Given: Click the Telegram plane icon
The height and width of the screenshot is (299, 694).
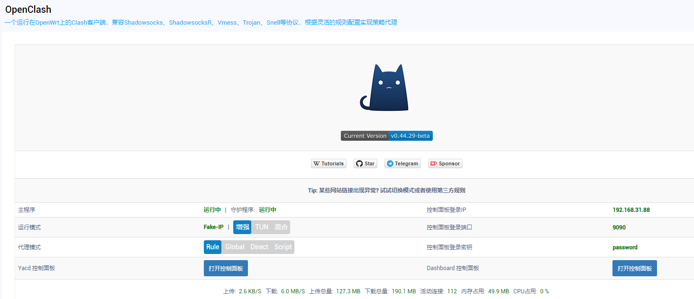Looking at the screenshot, I should 390,163.
